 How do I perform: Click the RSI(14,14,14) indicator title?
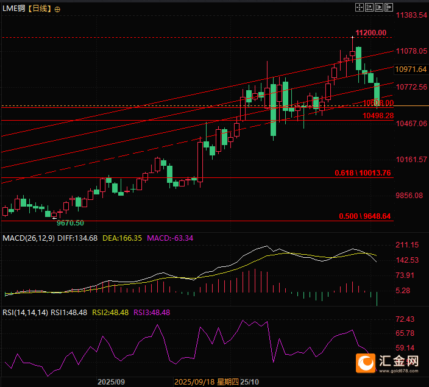coord(25,312)
